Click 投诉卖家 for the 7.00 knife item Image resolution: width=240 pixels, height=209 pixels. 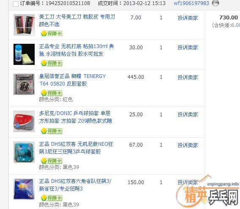188,18
